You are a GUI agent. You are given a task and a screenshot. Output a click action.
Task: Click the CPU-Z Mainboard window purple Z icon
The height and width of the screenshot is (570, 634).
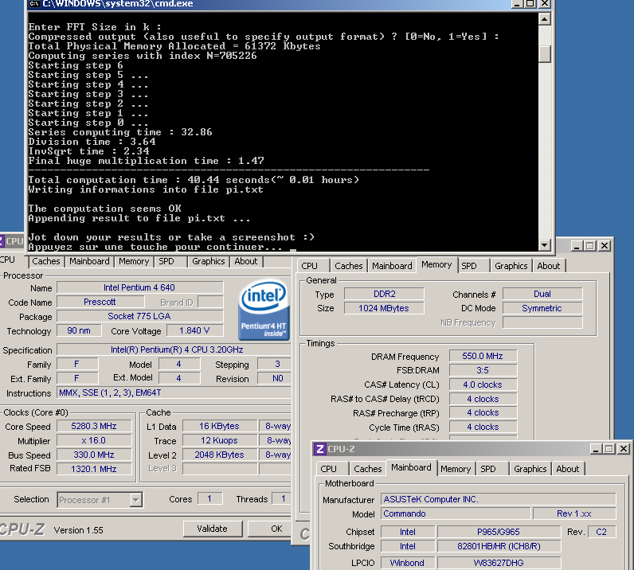[x=320, y=449]
